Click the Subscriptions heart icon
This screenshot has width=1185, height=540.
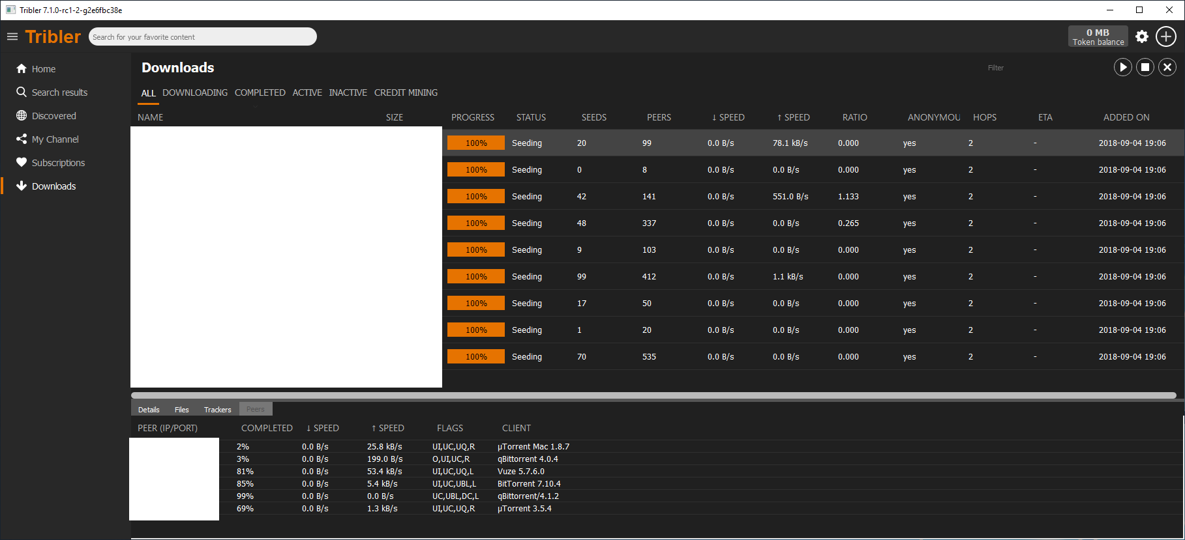click(22, 162)
